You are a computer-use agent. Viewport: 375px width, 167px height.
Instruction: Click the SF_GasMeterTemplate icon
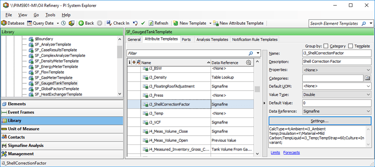click(31, 78)
